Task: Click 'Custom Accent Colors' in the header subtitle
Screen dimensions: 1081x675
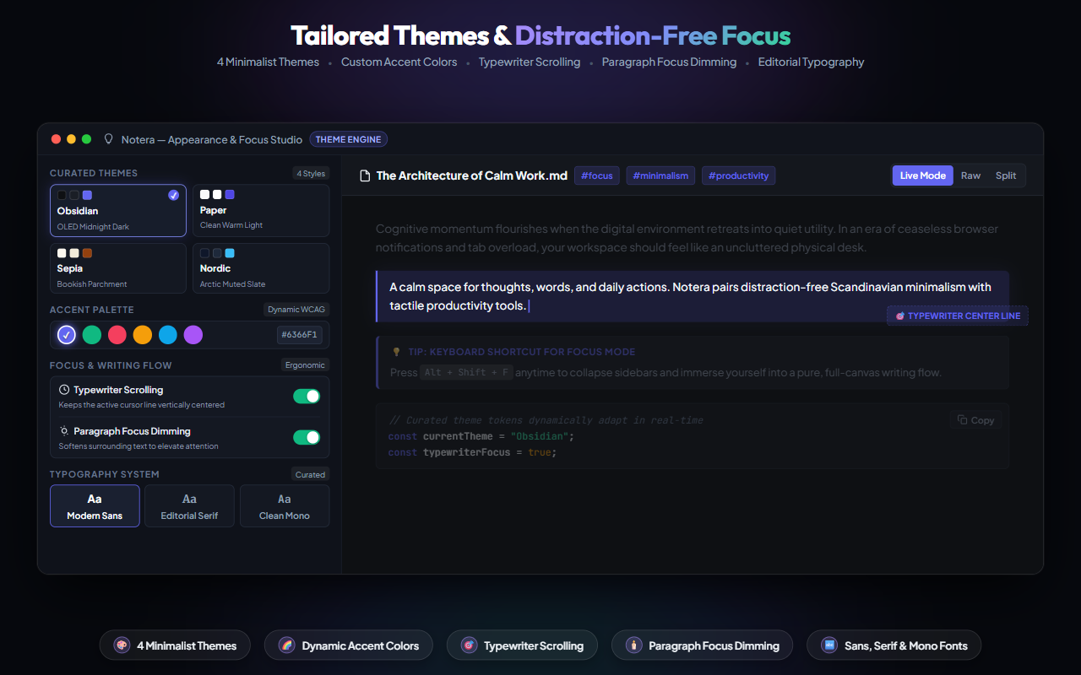Action: point(399,62)
